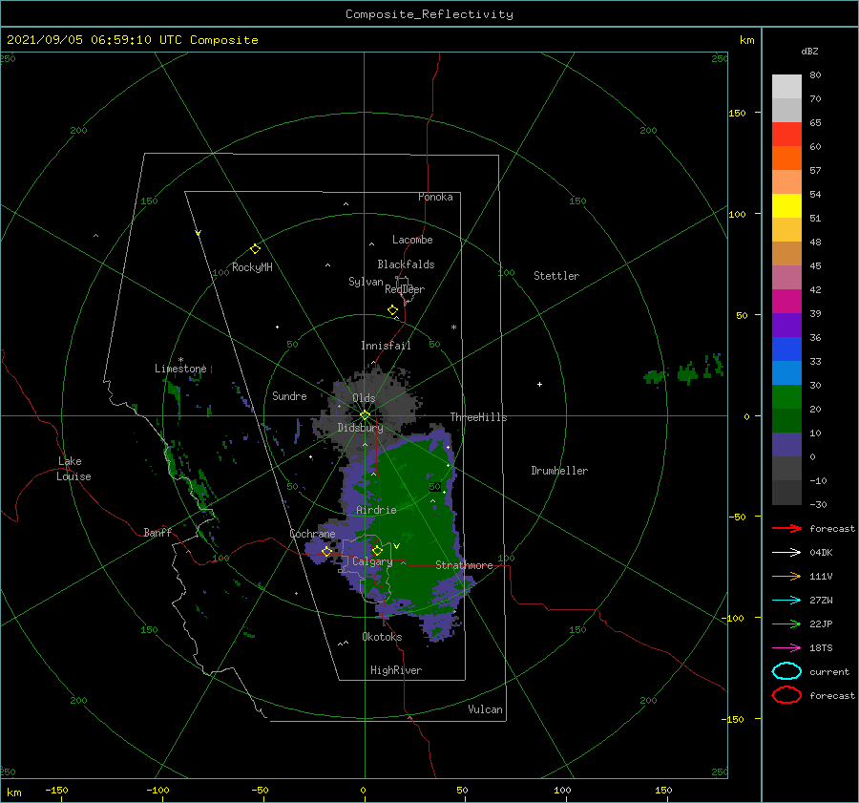Click the Sylvan town label
Image resolution: width=859 pixels, height=803 pixels.
pyautogui.click(x=366, y=282)
